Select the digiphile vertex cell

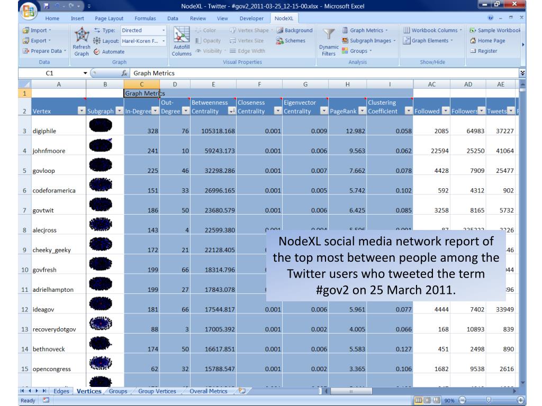(x=59, y=125)
